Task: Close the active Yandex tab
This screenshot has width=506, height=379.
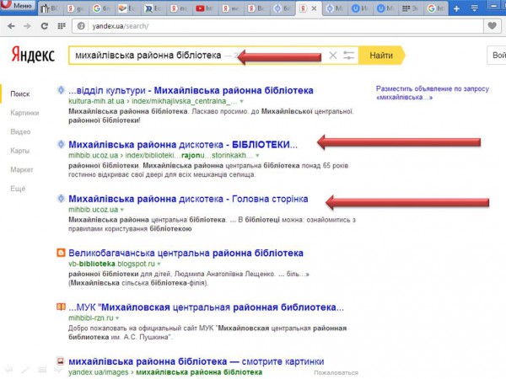Action: click(x=314, y=8)
